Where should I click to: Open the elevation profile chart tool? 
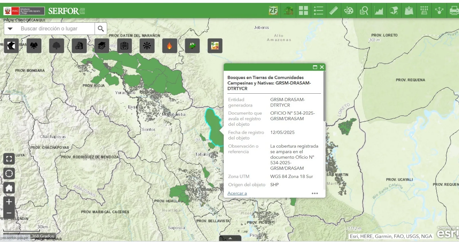[379, 11]
